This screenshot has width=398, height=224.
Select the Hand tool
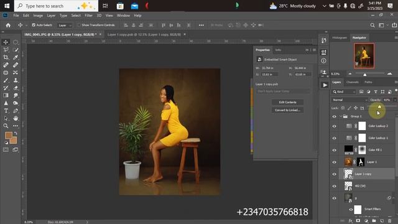[16, 118]
